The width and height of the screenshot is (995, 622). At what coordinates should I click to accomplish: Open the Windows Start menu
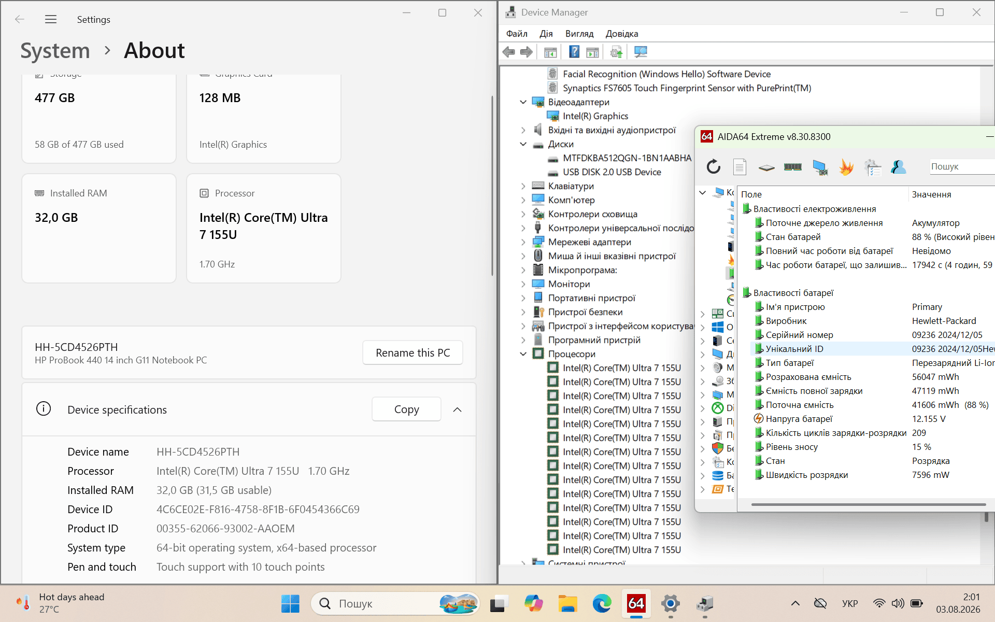pos(290,603)
